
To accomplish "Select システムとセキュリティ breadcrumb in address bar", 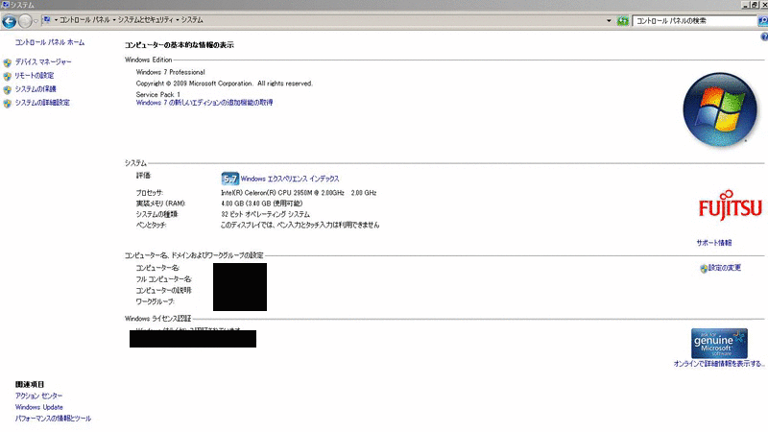I will click(146, 20).
